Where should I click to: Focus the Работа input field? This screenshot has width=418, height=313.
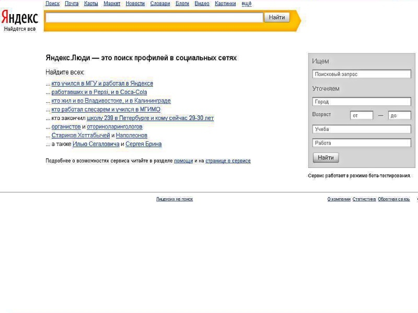[x=362, y=142]
